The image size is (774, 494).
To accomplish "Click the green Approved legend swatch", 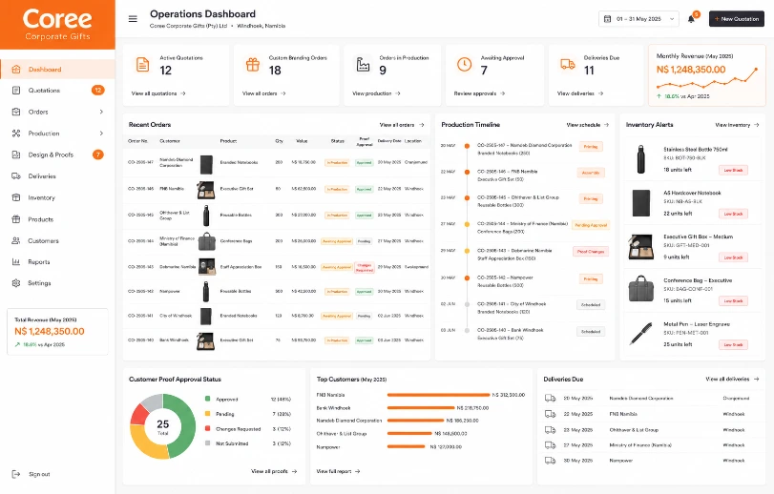I will tap(207, 399).
